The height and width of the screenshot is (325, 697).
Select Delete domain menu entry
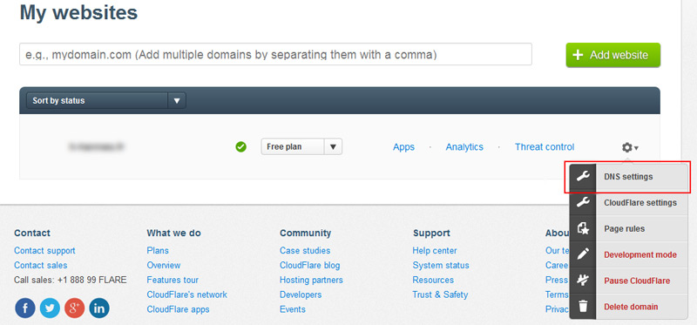pyautogui.click(x=628, y=307)
